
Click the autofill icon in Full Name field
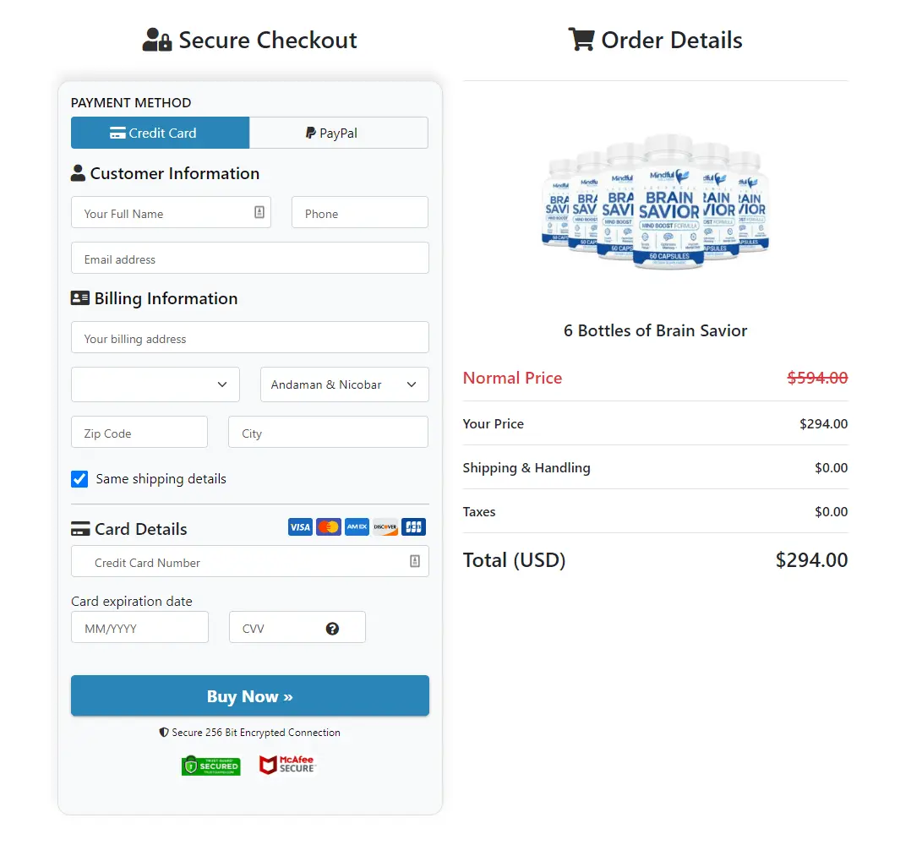click(x=259, y=212)
